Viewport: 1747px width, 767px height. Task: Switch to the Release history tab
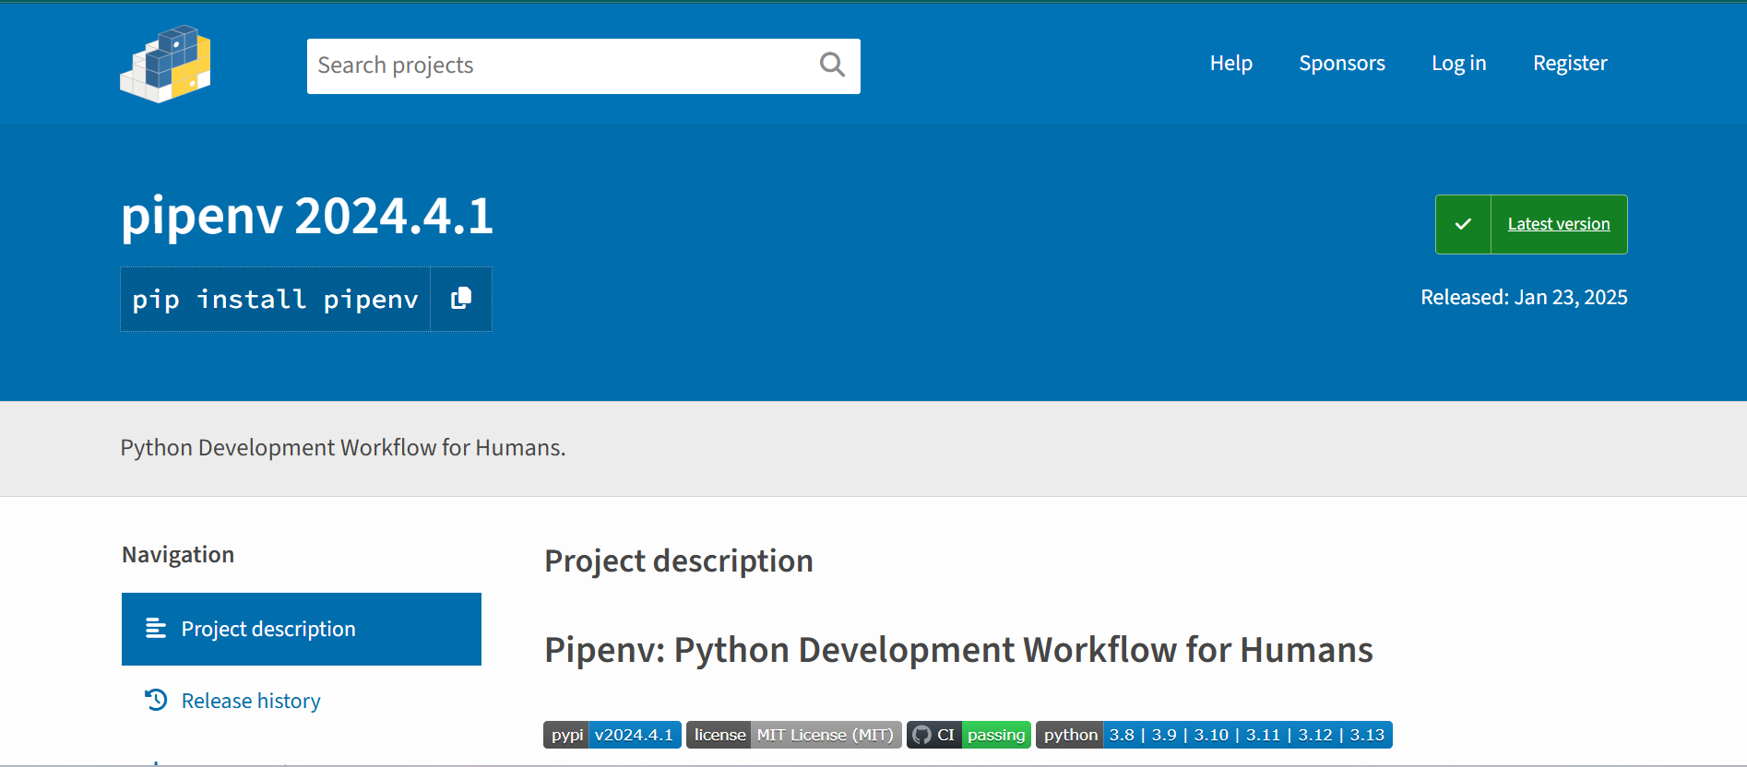click(x=251, y=701)
